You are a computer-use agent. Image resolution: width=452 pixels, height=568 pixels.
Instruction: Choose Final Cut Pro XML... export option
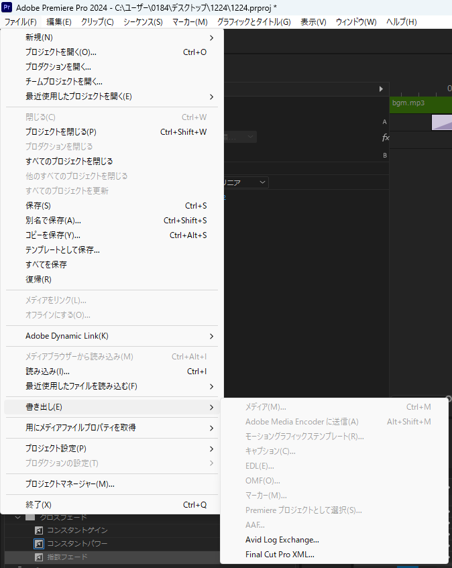tap(280, 555)
